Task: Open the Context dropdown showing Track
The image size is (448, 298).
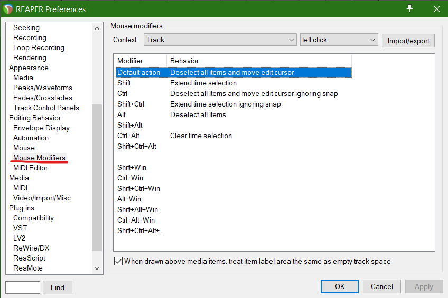Action: 220,40
